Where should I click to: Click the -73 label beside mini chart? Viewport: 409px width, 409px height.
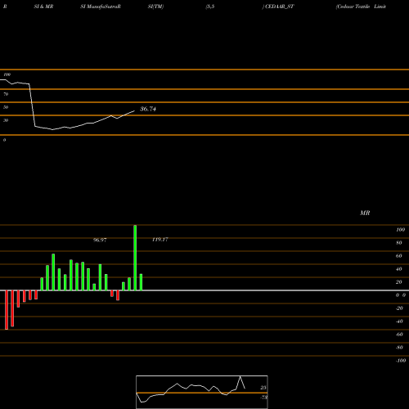tap(263, 398)
